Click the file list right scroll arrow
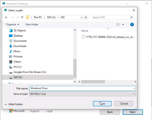 (135, 82)
